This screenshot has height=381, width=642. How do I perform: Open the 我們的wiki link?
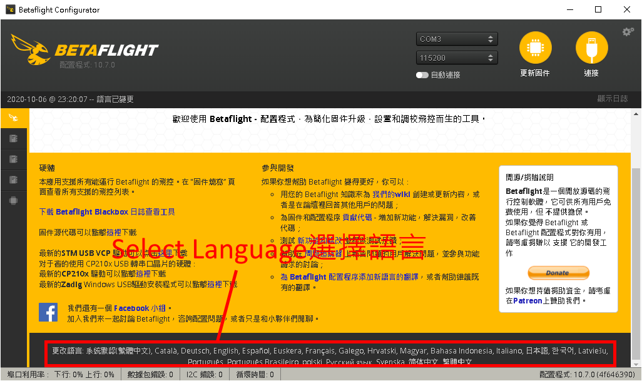click(392, 195)
